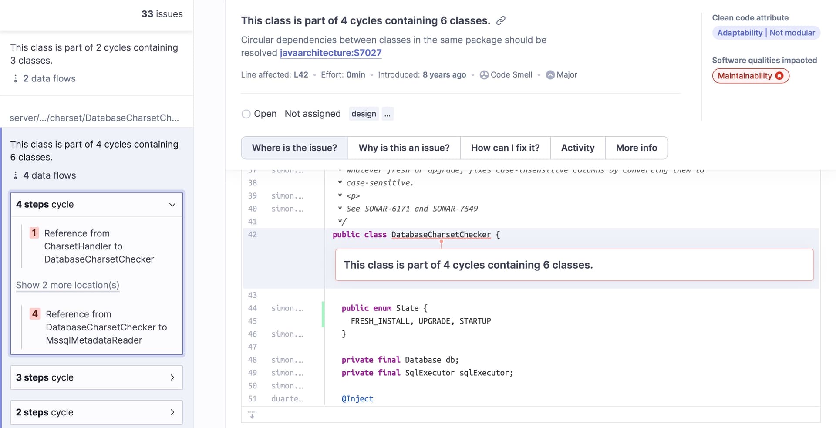Collapse the 4 steps cycle section
This screenshot has width=836, height=428.
172,205
